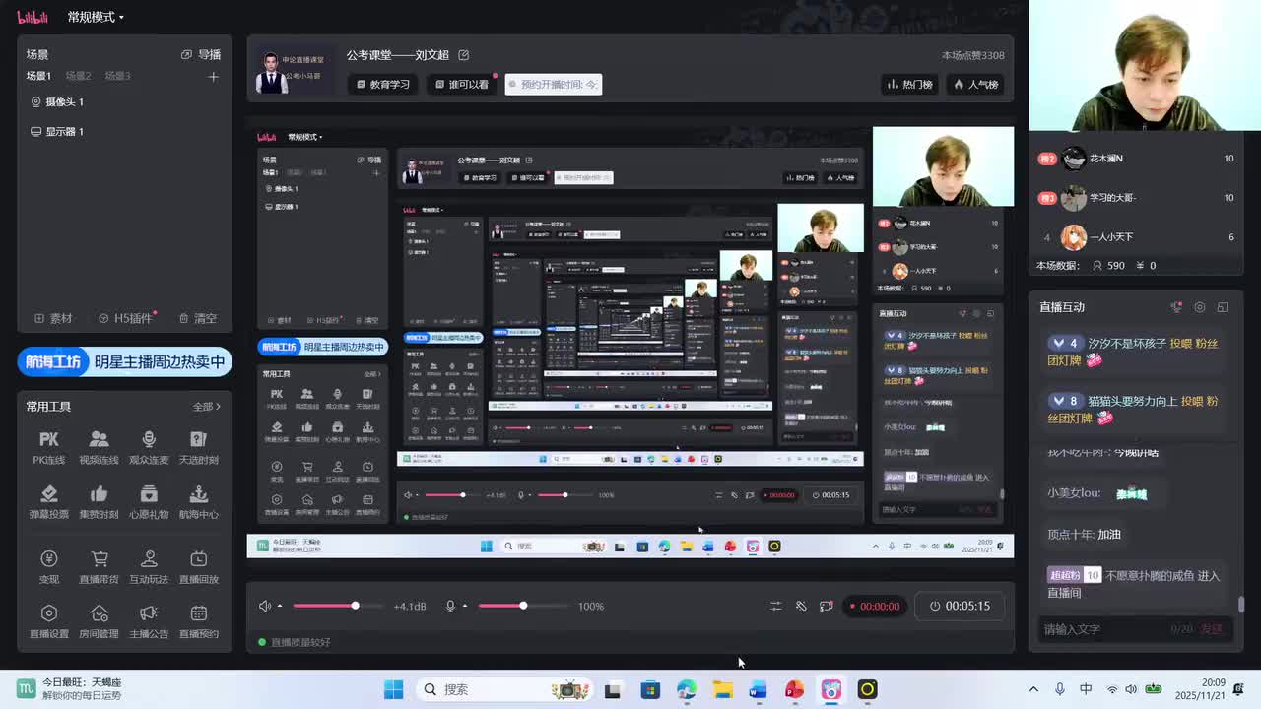This screenshot has width=1261, height=709.
Task: Open 航海工坊 merchandise banner
Action: point(125,361)
